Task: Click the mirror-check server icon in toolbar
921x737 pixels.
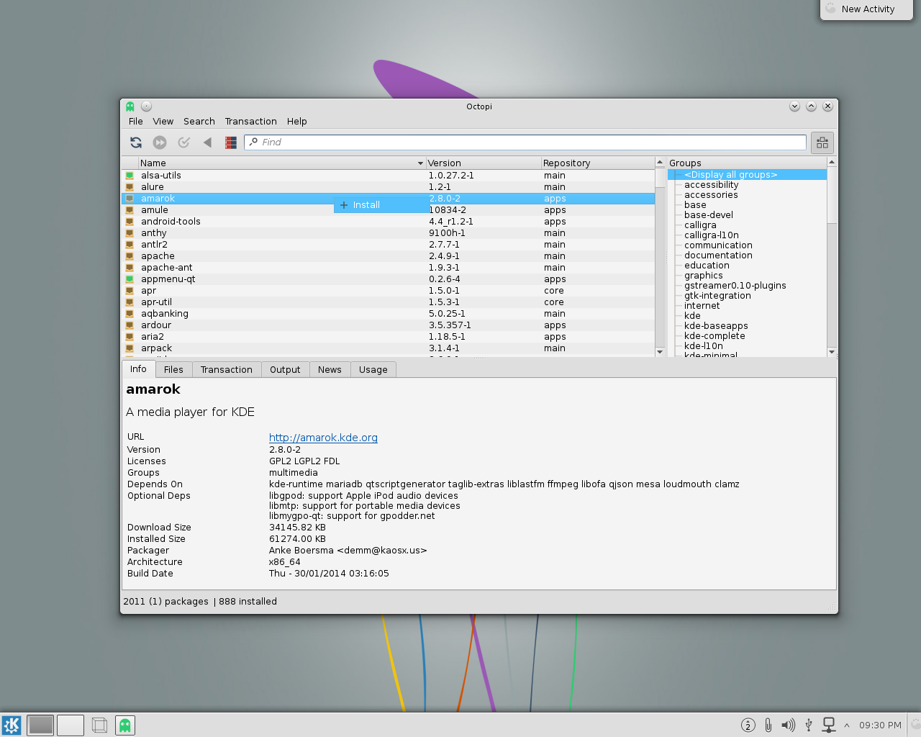Action: pos(231,143)
